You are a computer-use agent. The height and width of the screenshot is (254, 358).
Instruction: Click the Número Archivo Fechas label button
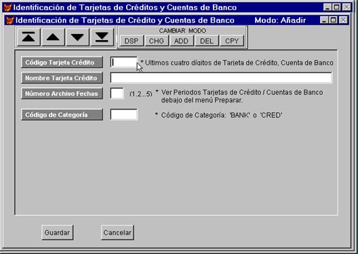tap(62, 93)
